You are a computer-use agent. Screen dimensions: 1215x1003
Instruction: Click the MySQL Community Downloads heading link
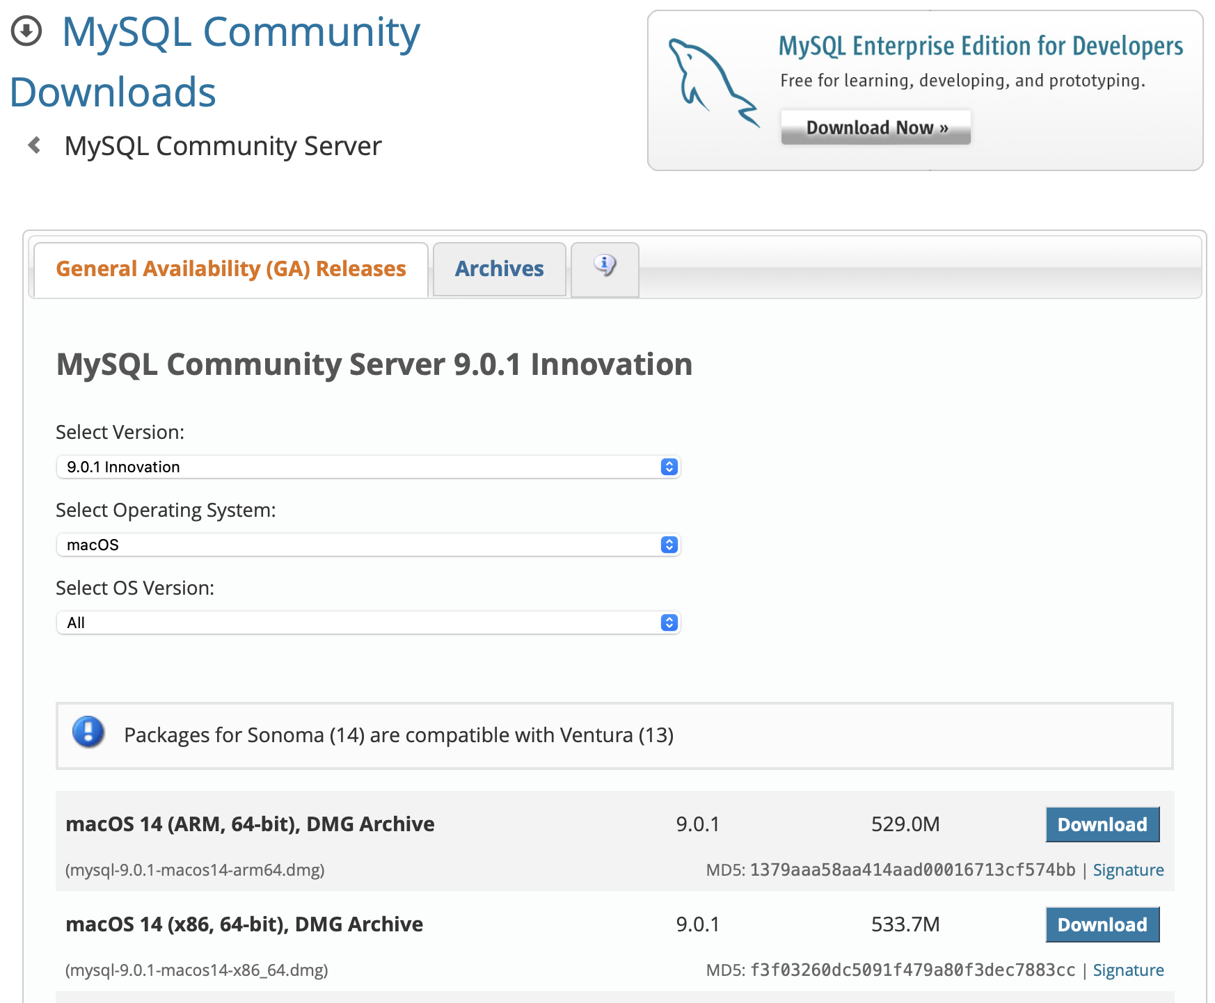click(x=216, y=61)
